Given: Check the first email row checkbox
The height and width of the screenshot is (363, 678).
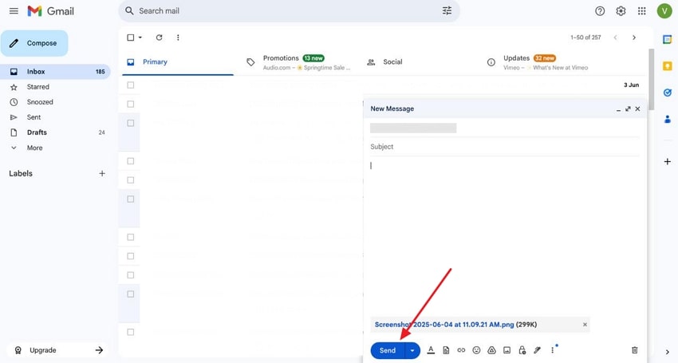Looking at the screenshot, I should tap(131, 85).
